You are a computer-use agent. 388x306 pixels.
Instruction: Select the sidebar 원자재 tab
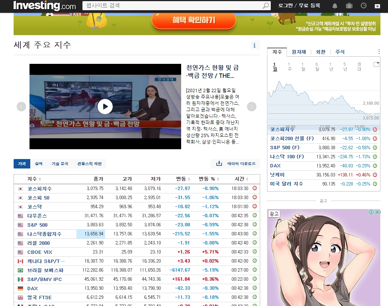(299, 52)
